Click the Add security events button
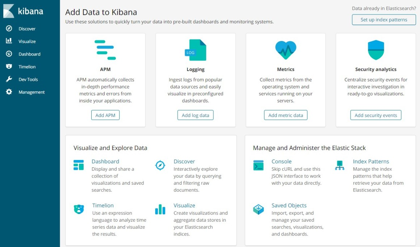The width and height of the screenshot is (420, 247). coord(376,115)
